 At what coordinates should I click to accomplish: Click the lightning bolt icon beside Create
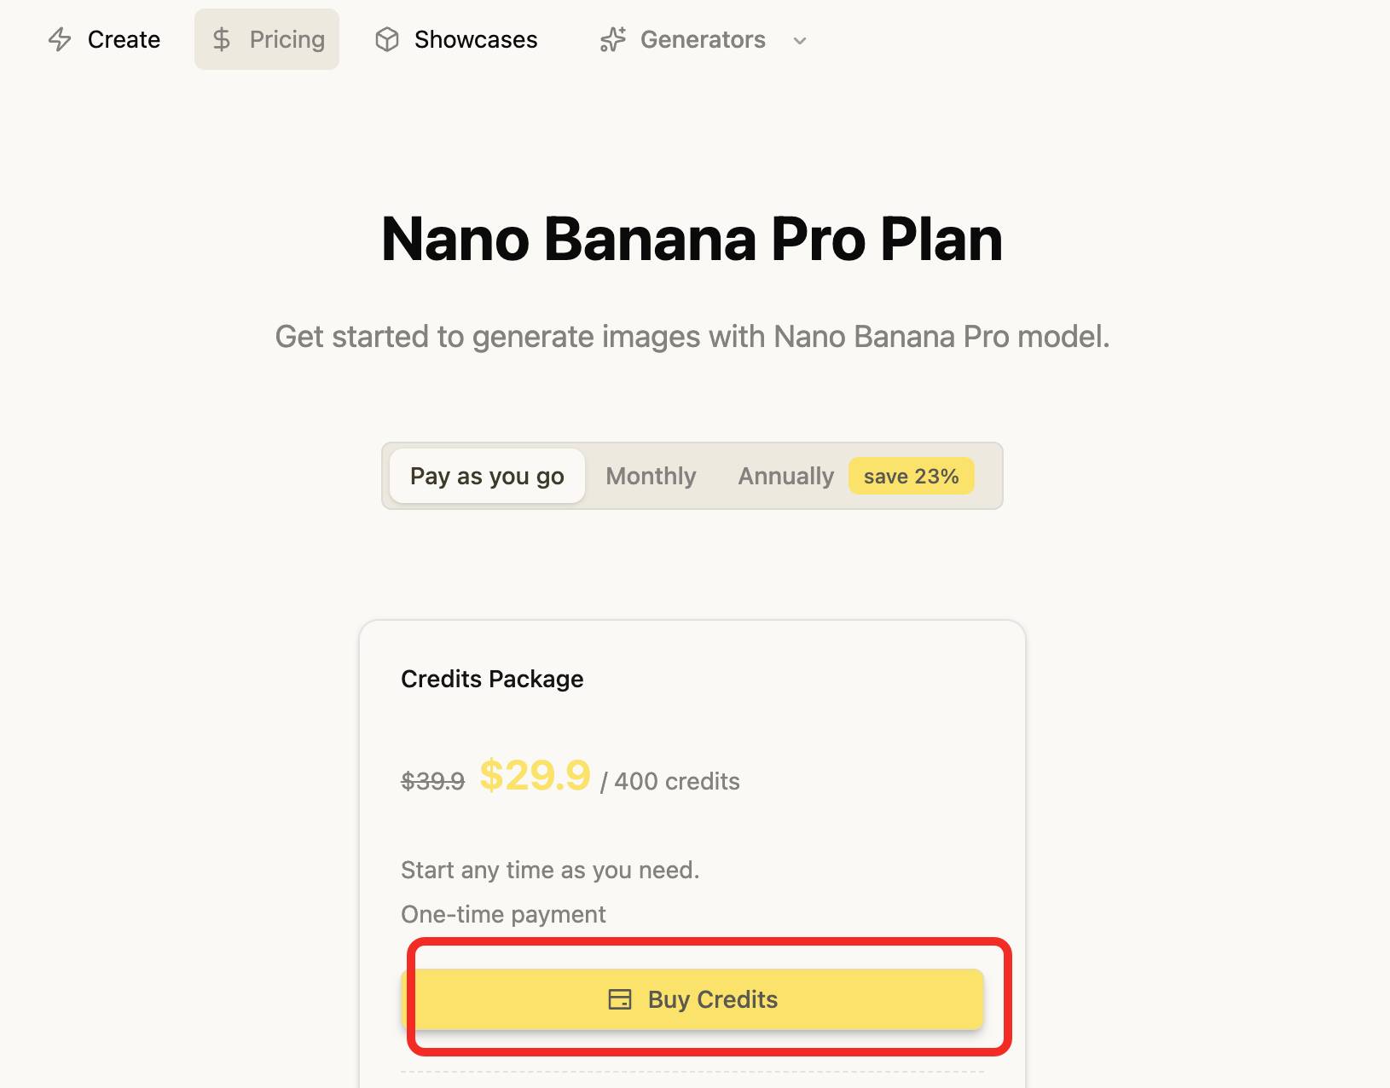coord(60,39)
